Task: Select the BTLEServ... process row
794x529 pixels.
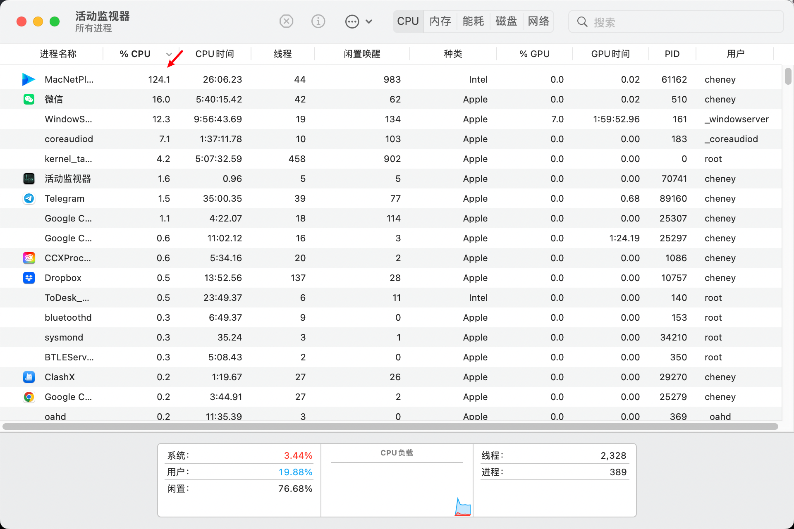Action: coord(391,357)
